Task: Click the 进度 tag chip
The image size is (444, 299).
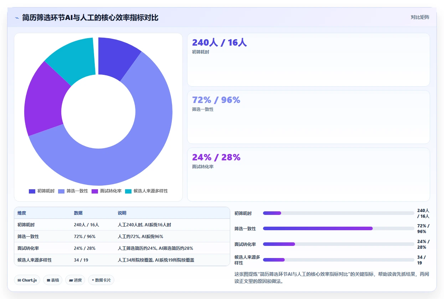Action: (75, 280)
